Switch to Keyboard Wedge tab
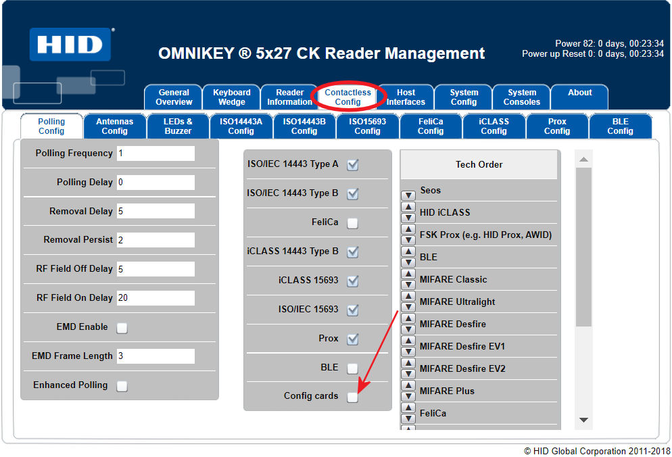 tap(231, 97)
